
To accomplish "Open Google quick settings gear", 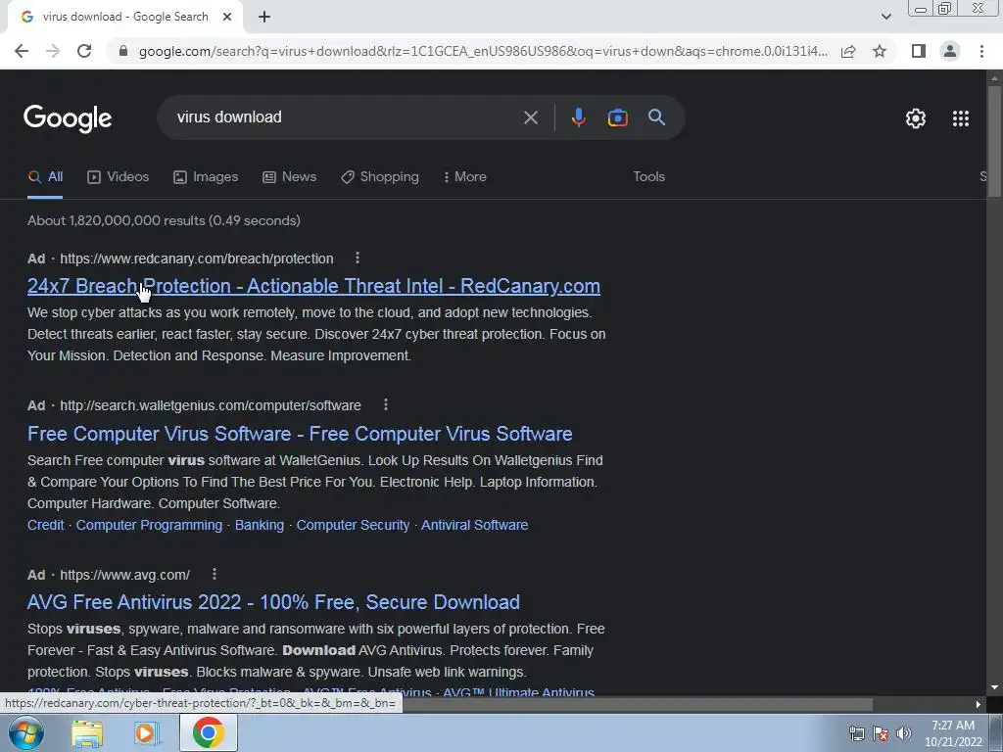I will click(916, 118).
